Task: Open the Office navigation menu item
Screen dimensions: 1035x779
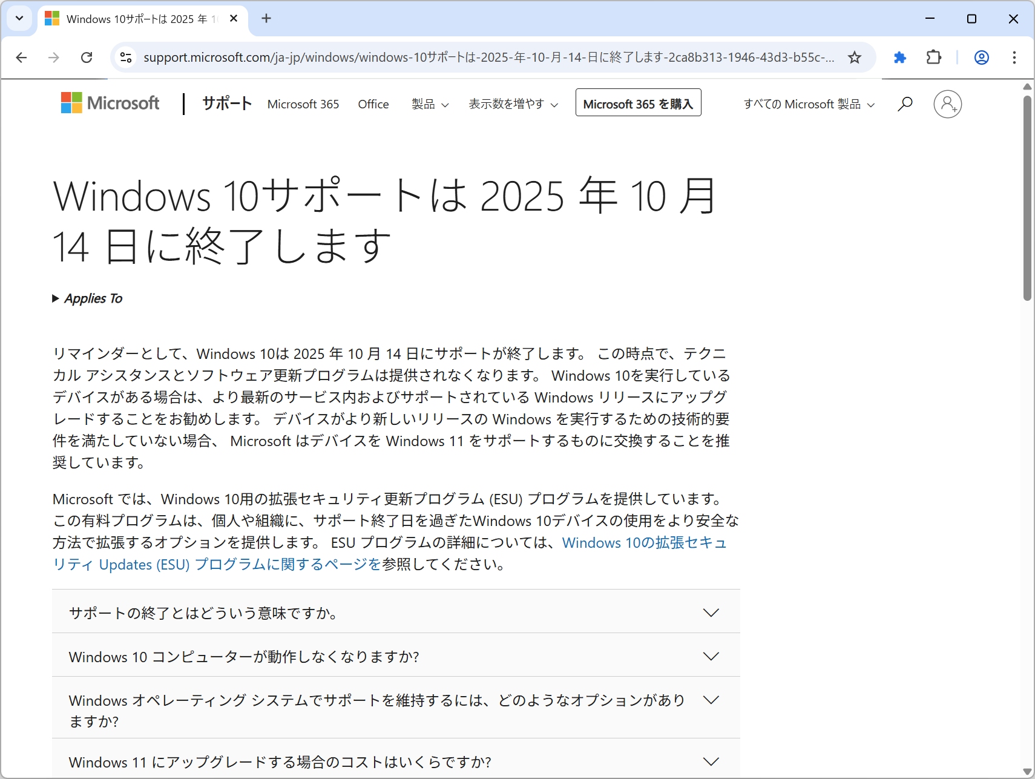Action: (373, 104)
